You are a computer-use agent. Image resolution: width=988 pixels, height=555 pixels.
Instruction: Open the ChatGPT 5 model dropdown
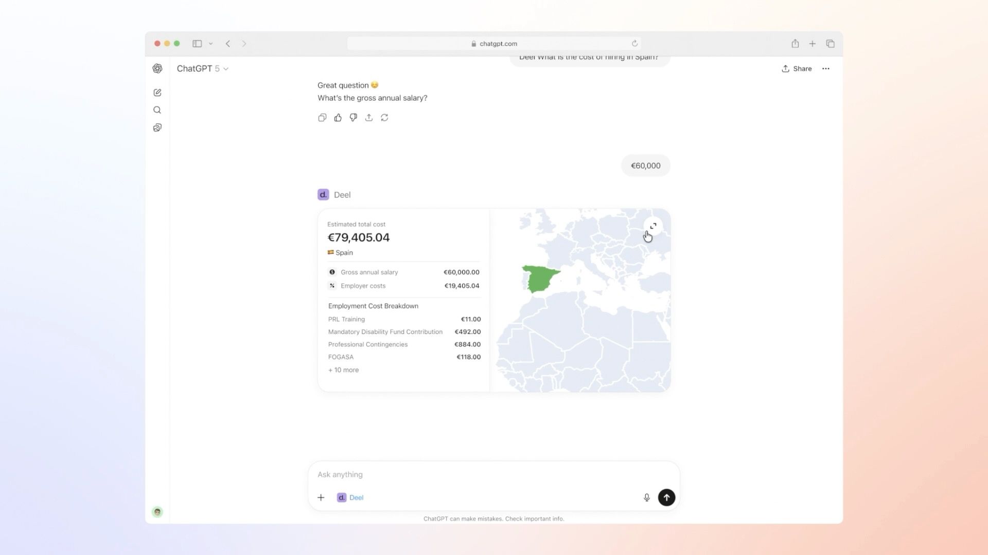203,68
